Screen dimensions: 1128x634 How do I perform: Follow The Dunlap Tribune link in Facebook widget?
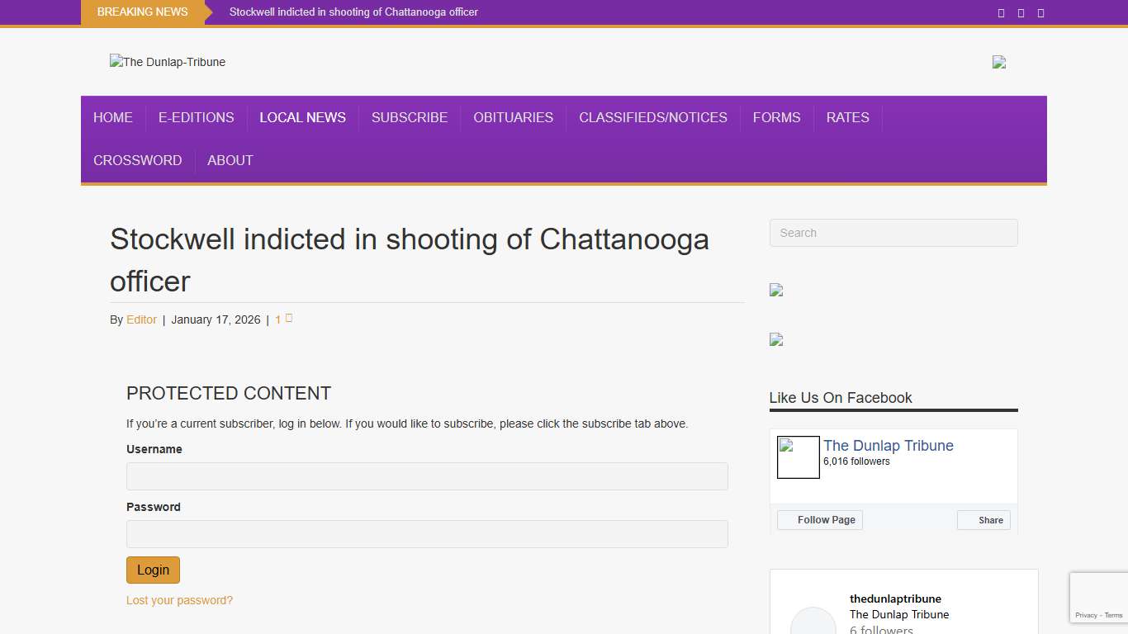[x=888, y=445]
